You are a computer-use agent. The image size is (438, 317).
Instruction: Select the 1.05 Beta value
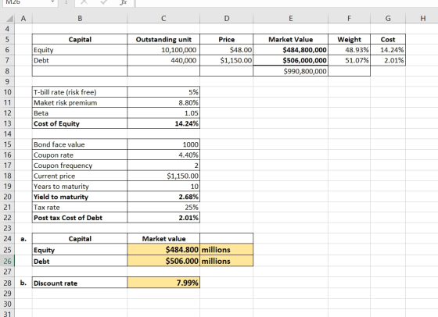point(163,113)
